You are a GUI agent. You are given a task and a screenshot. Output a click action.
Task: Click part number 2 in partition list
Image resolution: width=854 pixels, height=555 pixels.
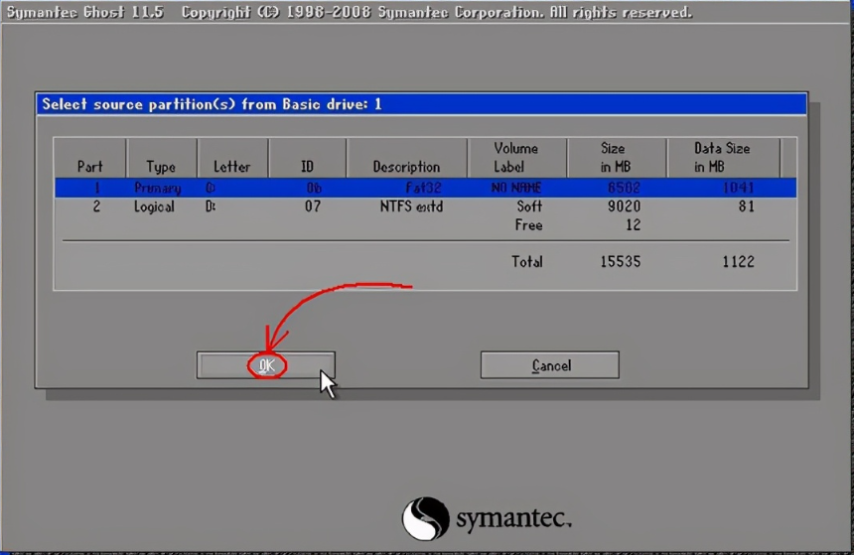click(x=96, y=207)
